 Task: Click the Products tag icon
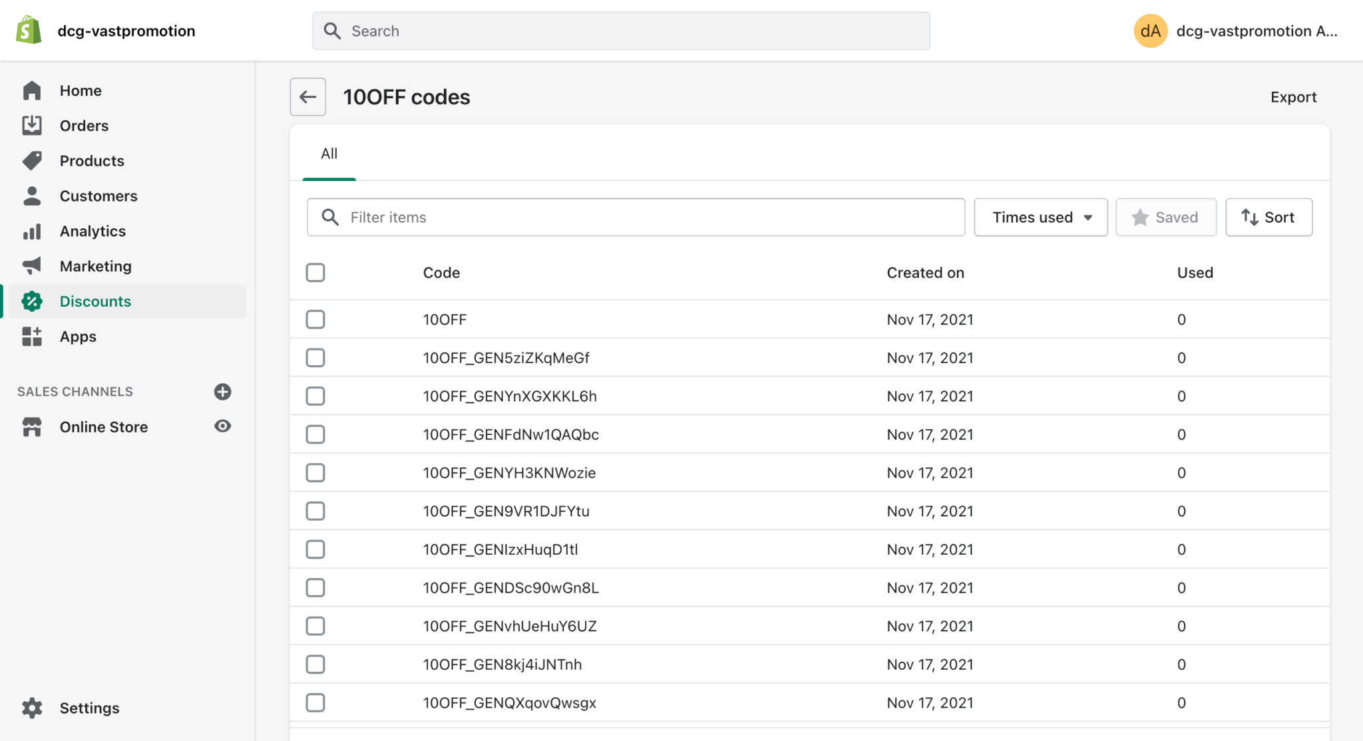pyautogui.click(x=32, y=160)
